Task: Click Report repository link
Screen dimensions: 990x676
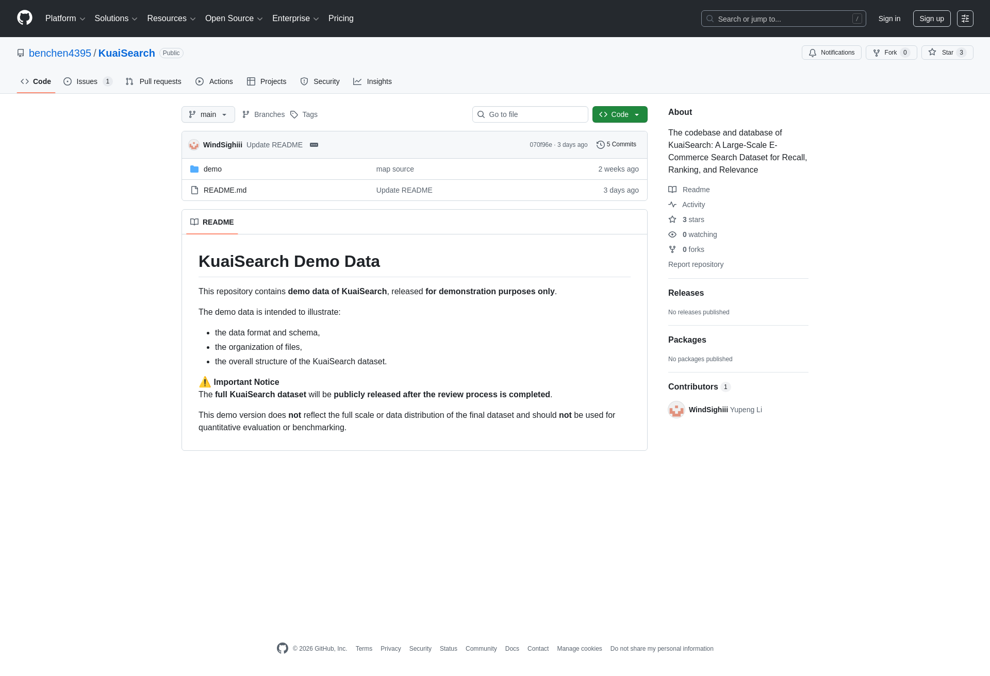Action: tap(696, 264)
